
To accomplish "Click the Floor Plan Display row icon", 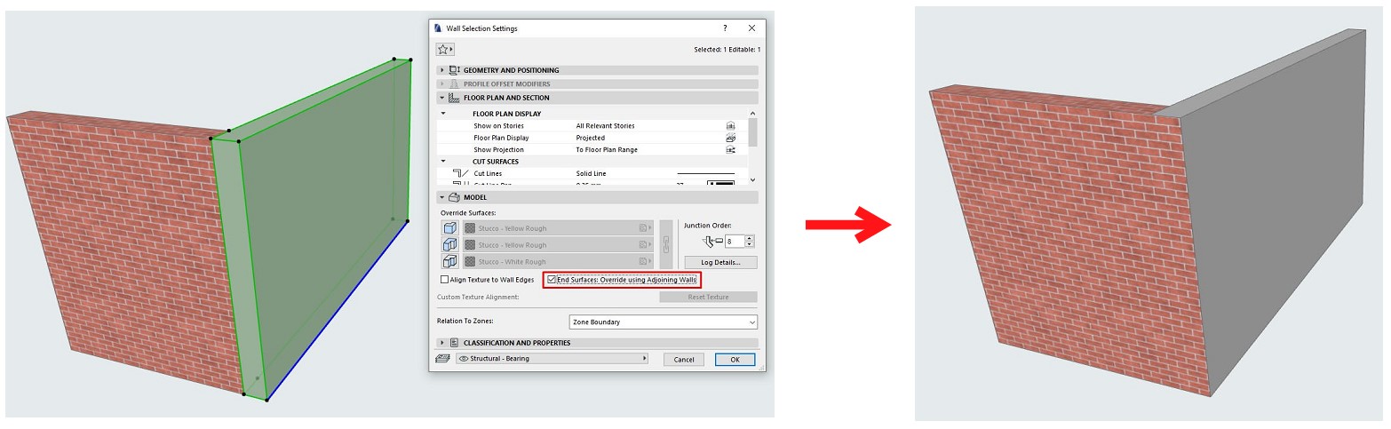I will (730, 139).
